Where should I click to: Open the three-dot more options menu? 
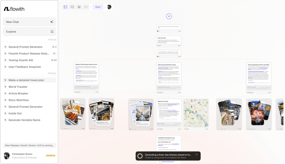pos(86,7)
